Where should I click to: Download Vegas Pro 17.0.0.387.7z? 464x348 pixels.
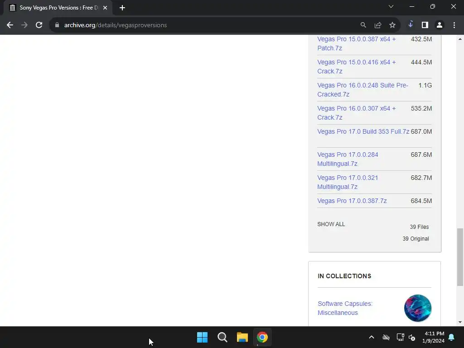[x=352, y=201]
